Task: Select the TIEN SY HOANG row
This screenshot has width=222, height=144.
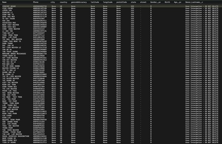Action: 111,142
